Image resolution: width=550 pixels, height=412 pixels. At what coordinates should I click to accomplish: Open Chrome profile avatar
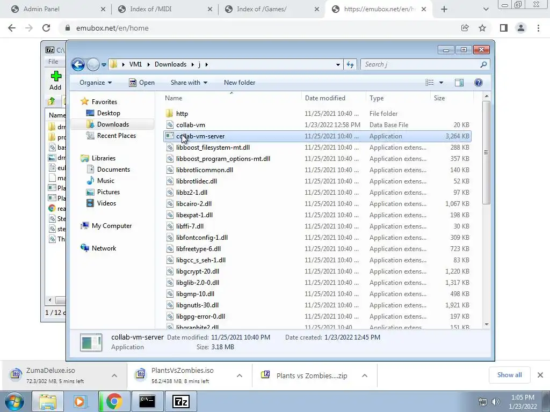(521, 28)
